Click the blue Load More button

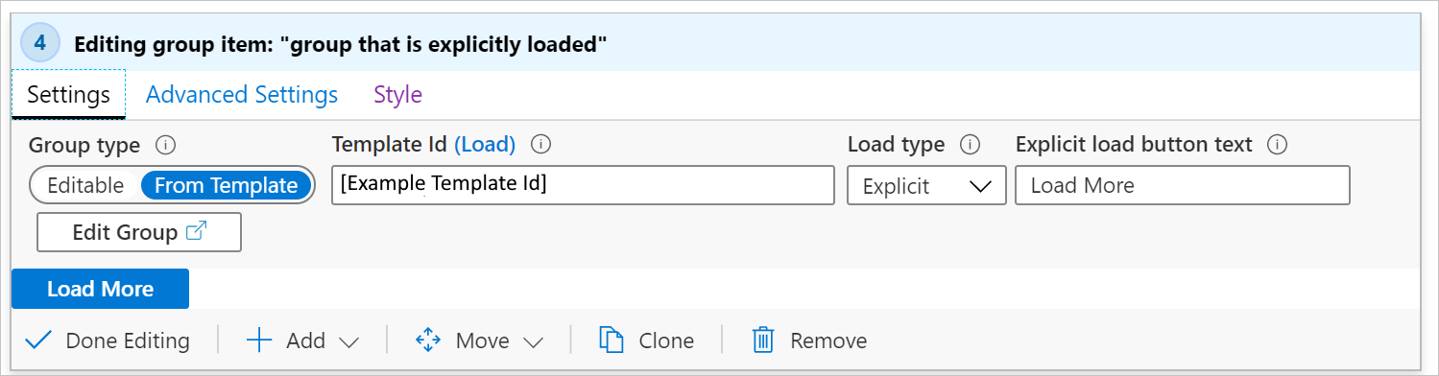(101, 289)
